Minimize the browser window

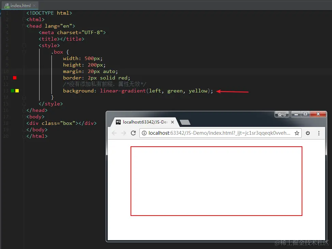[x=296, y=114]
